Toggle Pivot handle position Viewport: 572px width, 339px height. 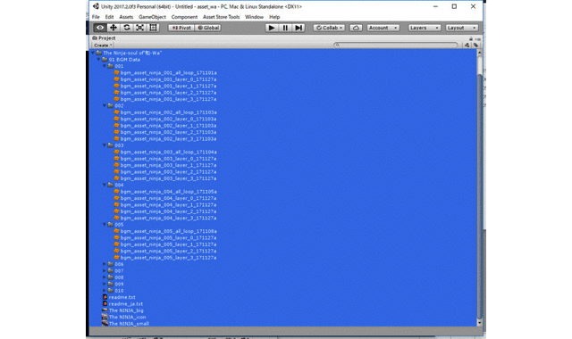(x=181, y=28)
